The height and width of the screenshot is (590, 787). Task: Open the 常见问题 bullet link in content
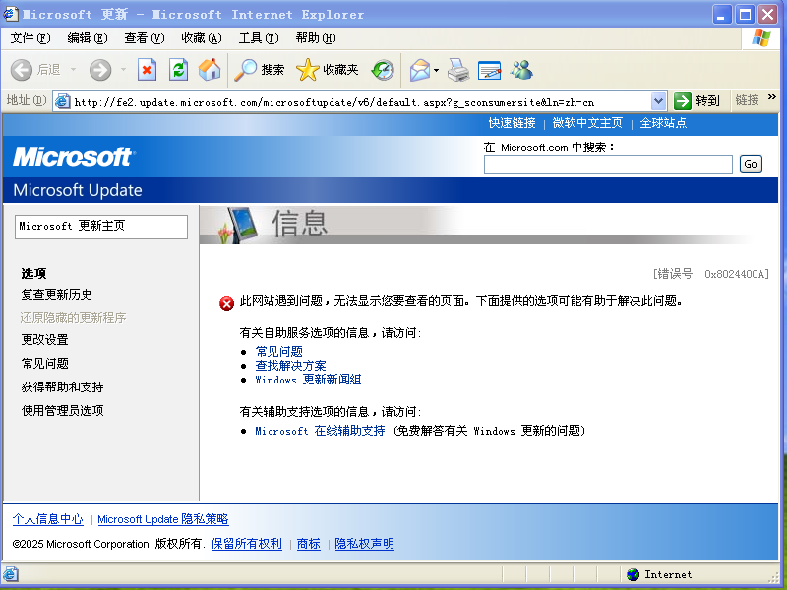[x=279, y=352]
